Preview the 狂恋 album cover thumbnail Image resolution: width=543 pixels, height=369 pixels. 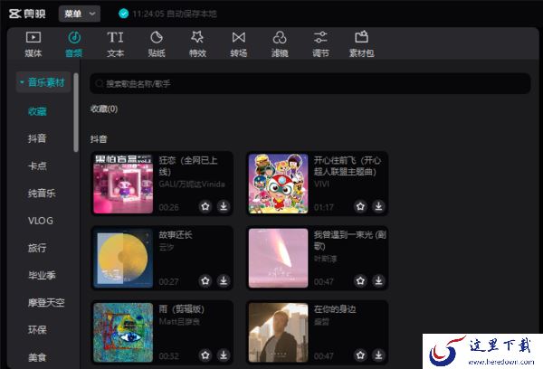123,184
